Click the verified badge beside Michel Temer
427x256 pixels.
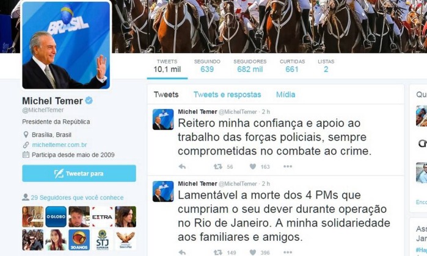[x=89, y=101]
